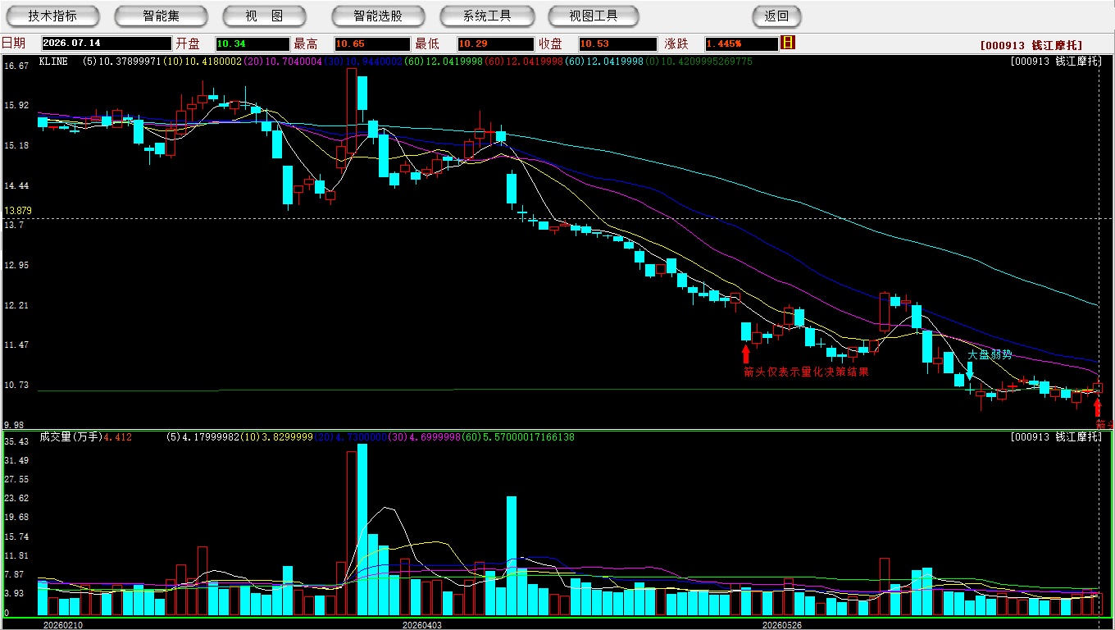Select the 收盘 value 10.53
Viewport: 1115px width, 630px height.
pos(617,43)
